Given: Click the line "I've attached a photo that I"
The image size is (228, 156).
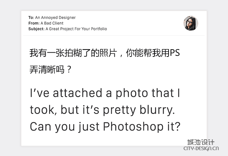Looking at the screenshot, I should pyautogui.click(x=105, y=93).
